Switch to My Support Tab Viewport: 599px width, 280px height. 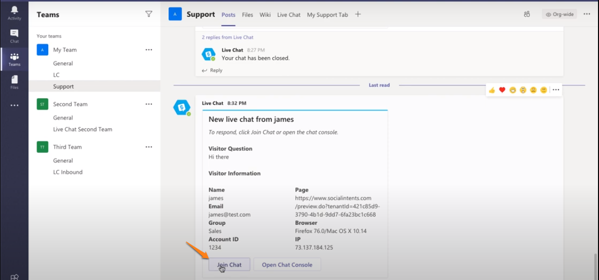(328, 15)
